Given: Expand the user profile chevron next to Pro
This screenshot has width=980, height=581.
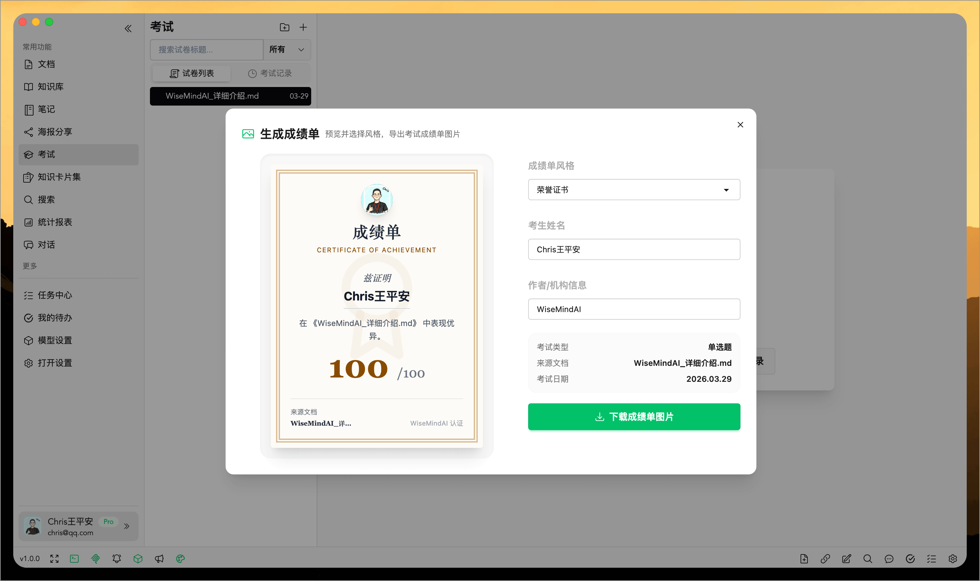Looking at the screenshot, I should point(126,526).
